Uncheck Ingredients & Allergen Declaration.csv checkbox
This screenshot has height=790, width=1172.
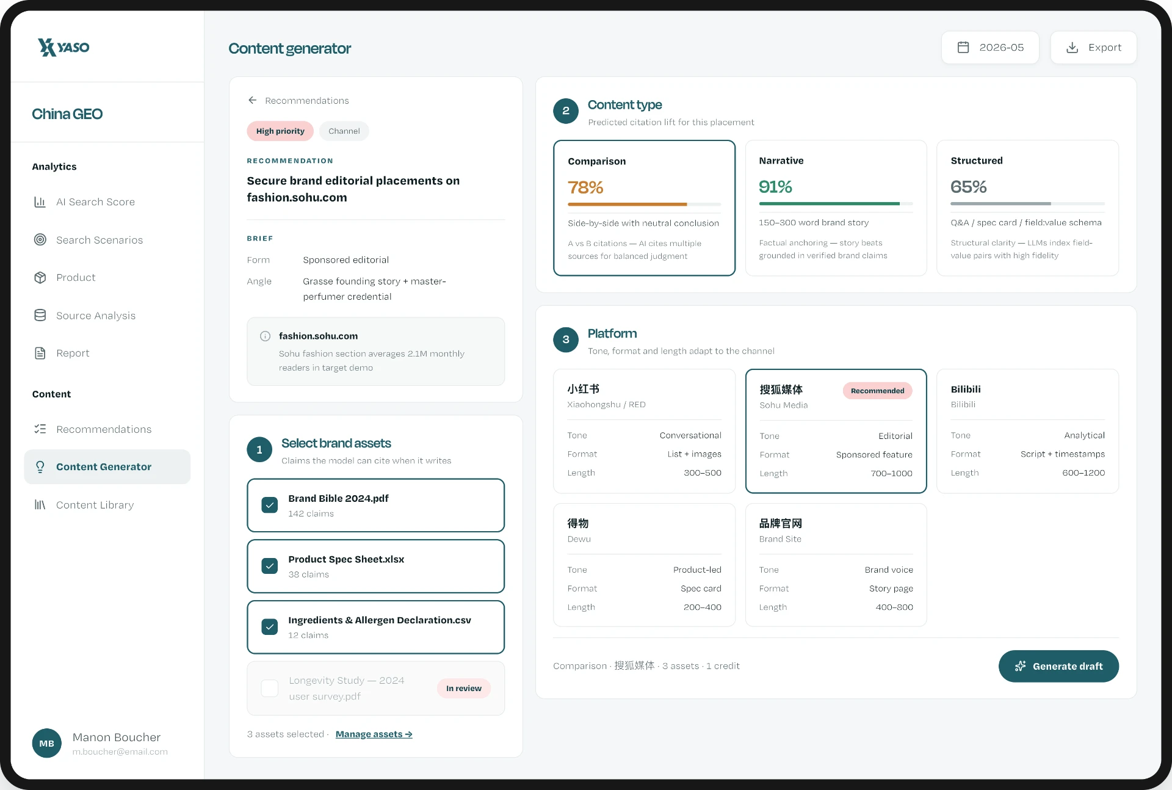pos(270,627)
